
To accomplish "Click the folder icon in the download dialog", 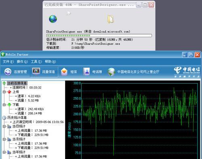I will click(x=111, y=19).
